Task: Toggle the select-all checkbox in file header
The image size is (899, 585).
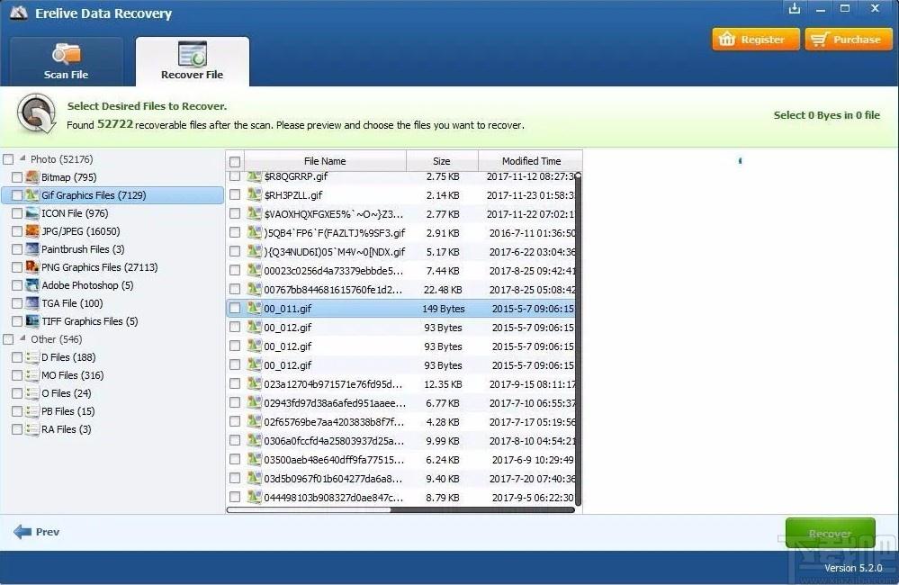Action: [235, 162]
